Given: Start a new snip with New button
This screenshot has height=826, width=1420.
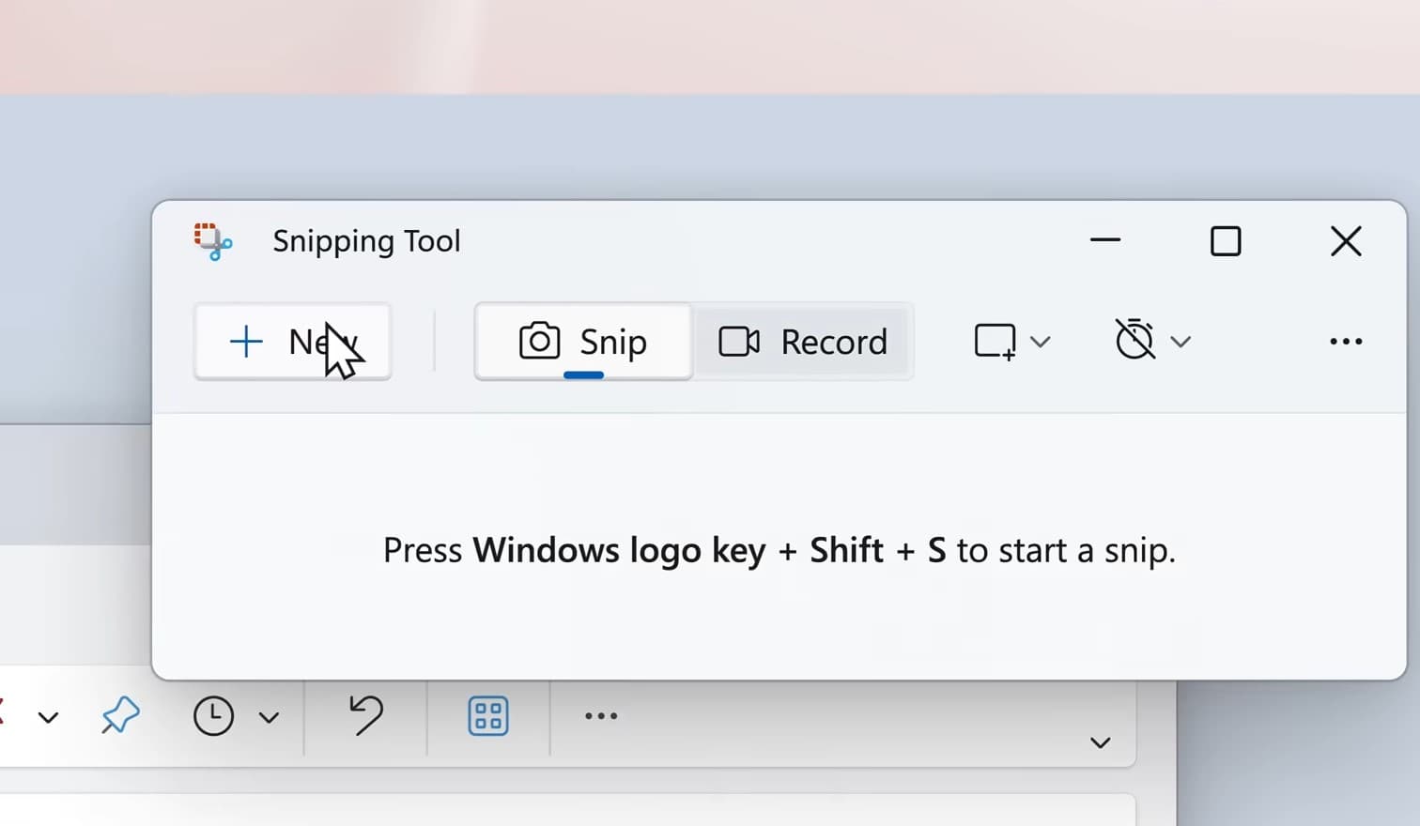Looking at the screenshot, I should point(292,342).
